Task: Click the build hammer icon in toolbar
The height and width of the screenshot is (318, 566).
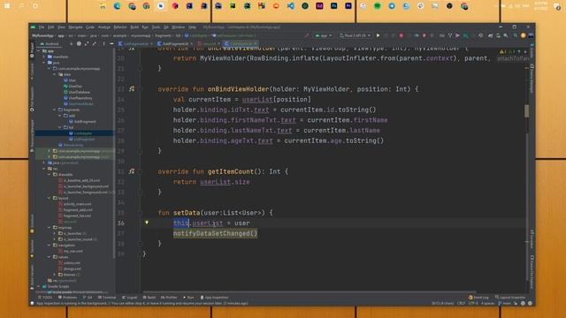Action: tap(307, 35)
